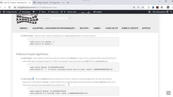Click the site lock icon in address bar
Viewport: 173px width, 97px height.
pos(15,7)
